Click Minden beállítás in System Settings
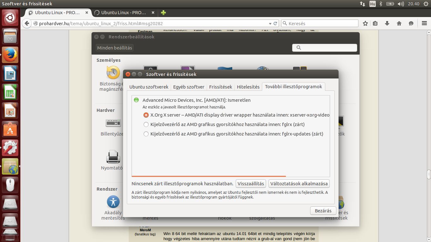The width and height of the screenshot is (431, 242). tap(115, 48)
